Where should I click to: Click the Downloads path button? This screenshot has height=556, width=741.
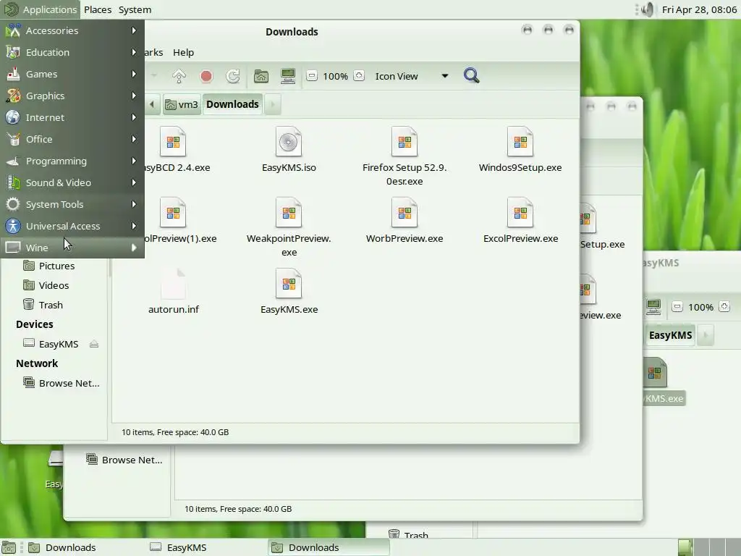(232, 104)
